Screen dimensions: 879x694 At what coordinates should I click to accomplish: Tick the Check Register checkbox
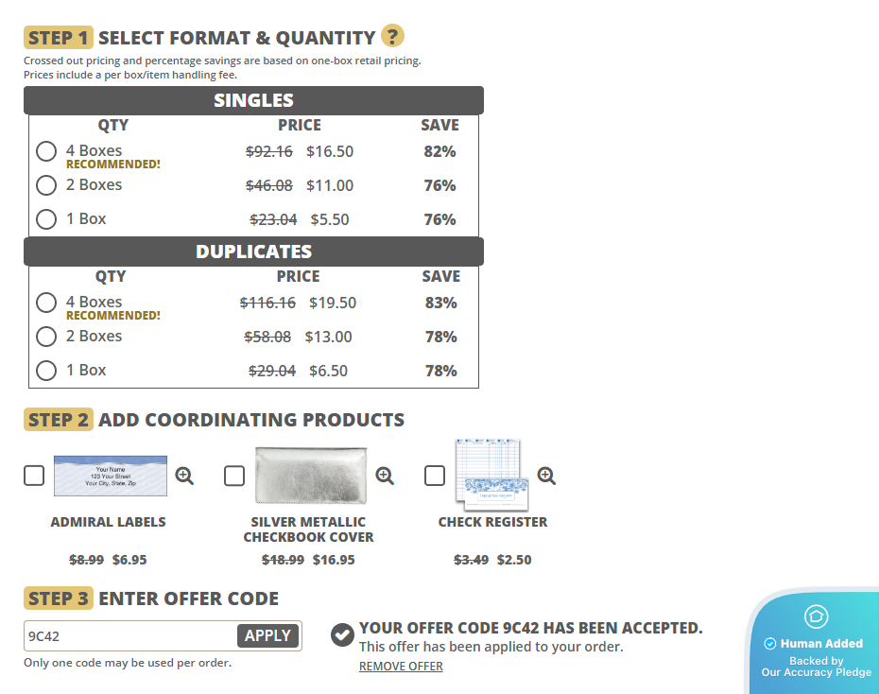pyautogui.click(x=435, y=476)
